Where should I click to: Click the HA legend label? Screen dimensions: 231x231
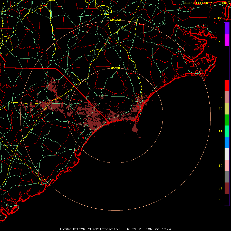pos(220,86)
